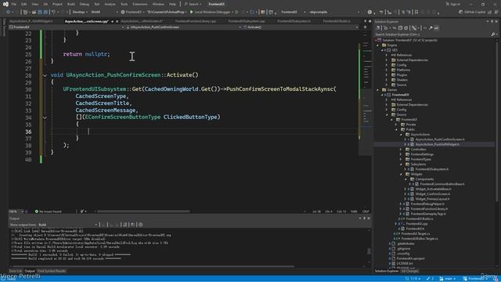Collapse the Activate function at line 28

(45, 75)
